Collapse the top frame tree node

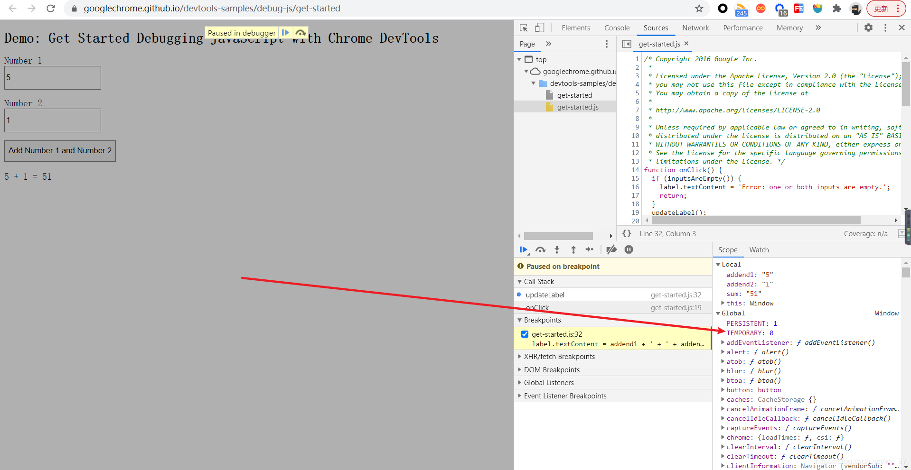519,60
